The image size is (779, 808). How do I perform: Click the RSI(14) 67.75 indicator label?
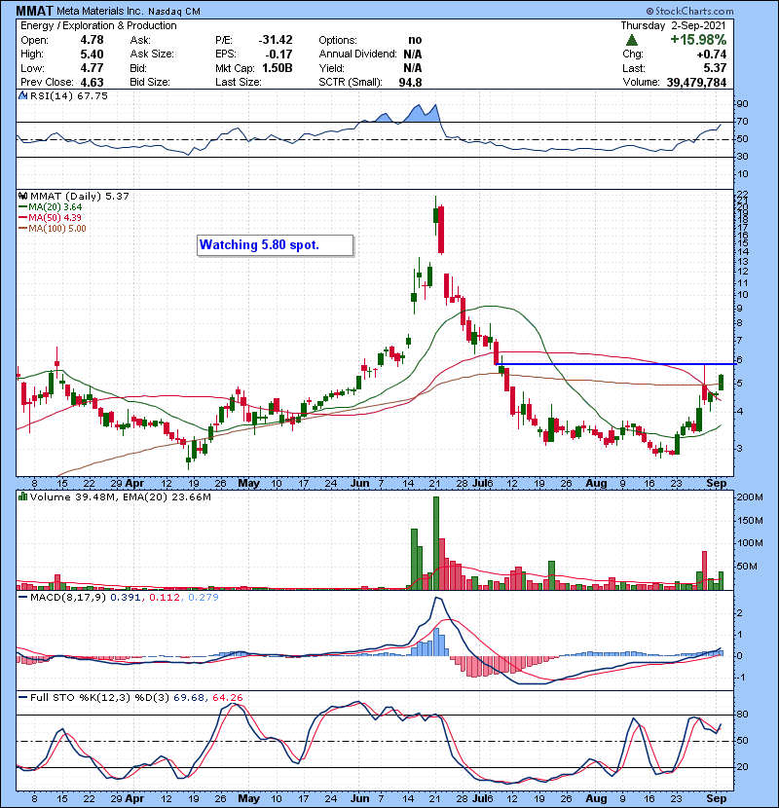pyautogui.click(x=68, y=95)
